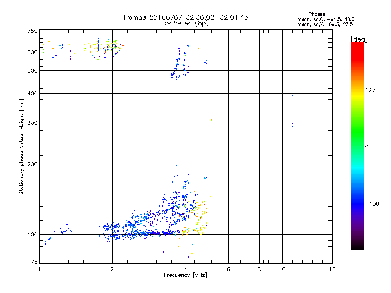Click the y-axis tick label 400

tap(32, 93)
